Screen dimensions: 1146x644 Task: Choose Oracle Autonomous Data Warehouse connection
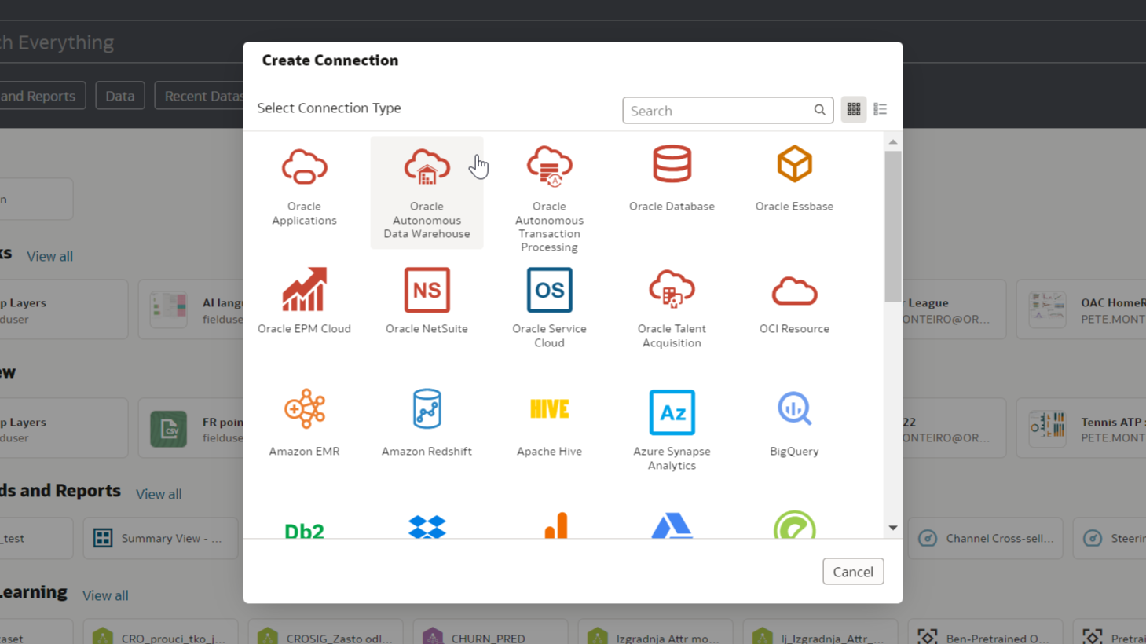tap(427, 192)
